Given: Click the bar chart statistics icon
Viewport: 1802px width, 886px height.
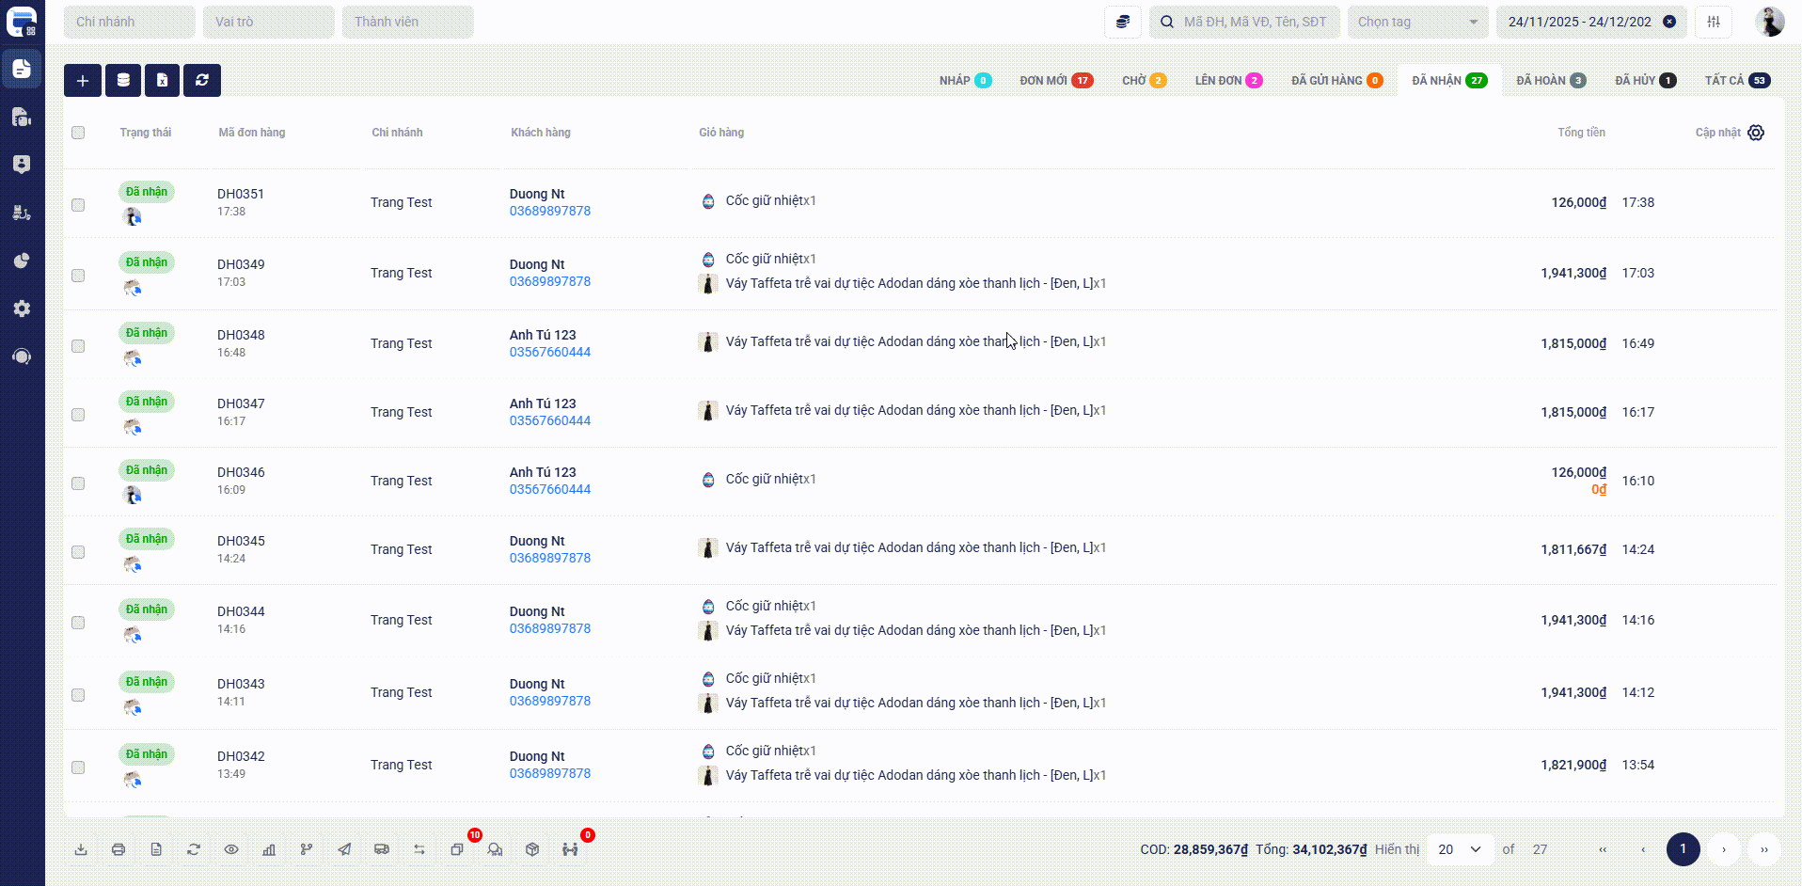Looking at the screenshot, I should (269, 849).
